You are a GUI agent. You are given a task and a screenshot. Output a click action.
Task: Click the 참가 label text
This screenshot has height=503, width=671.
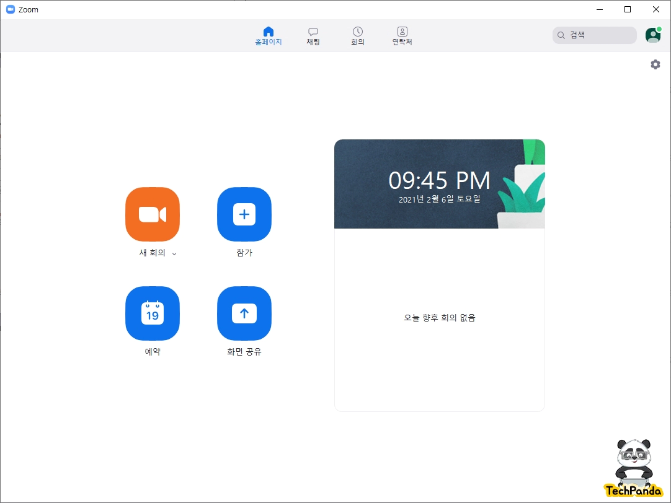(244, 253)
